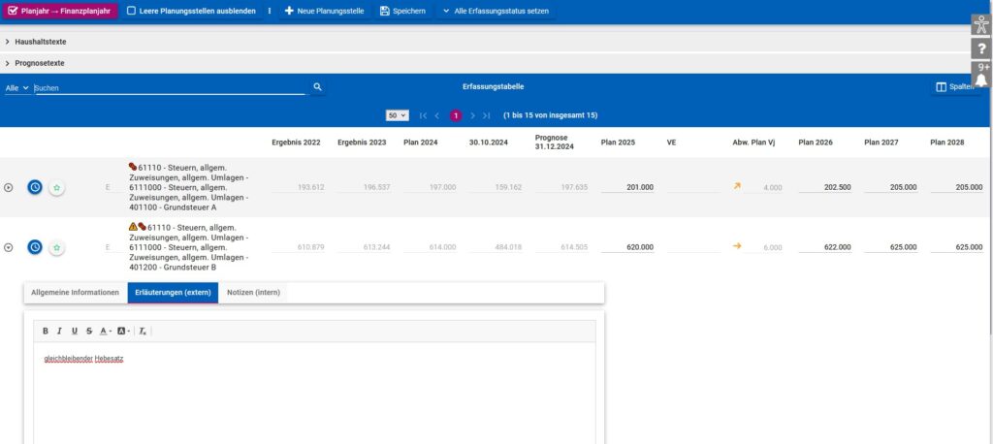Click the Speichern button

(x=401, y=11)
